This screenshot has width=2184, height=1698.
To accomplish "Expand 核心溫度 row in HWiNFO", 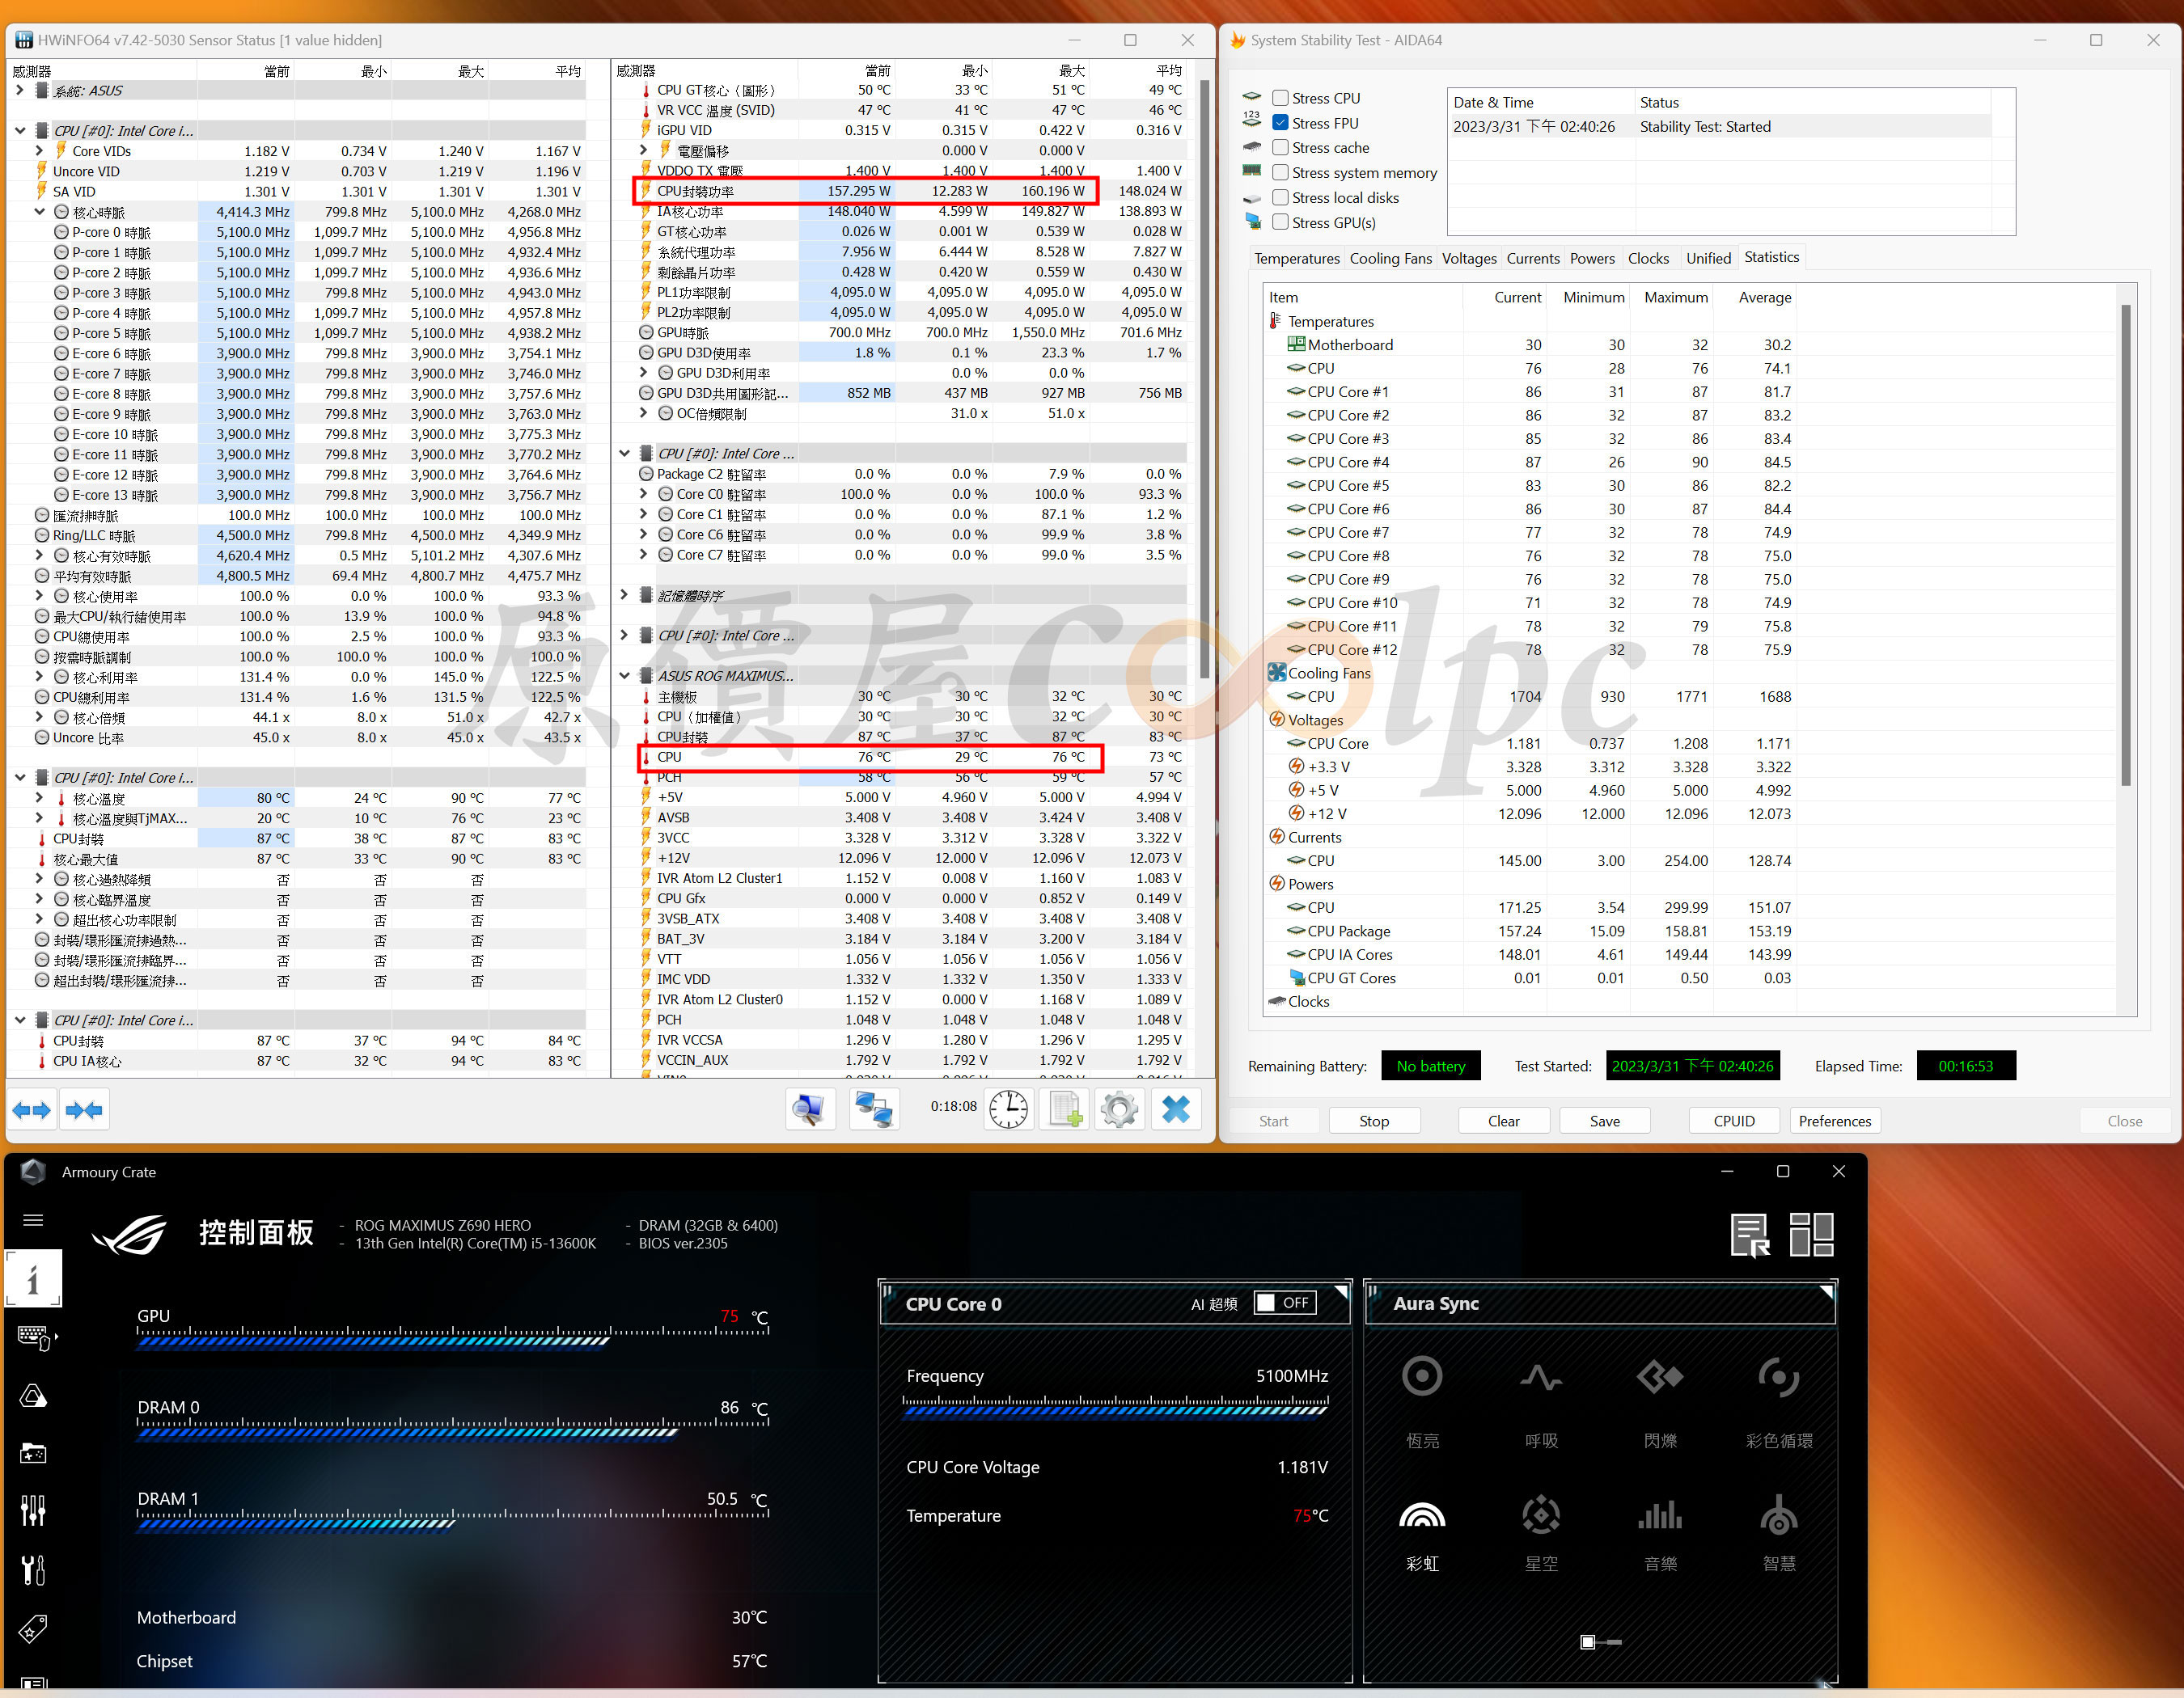I will point(40,797).
